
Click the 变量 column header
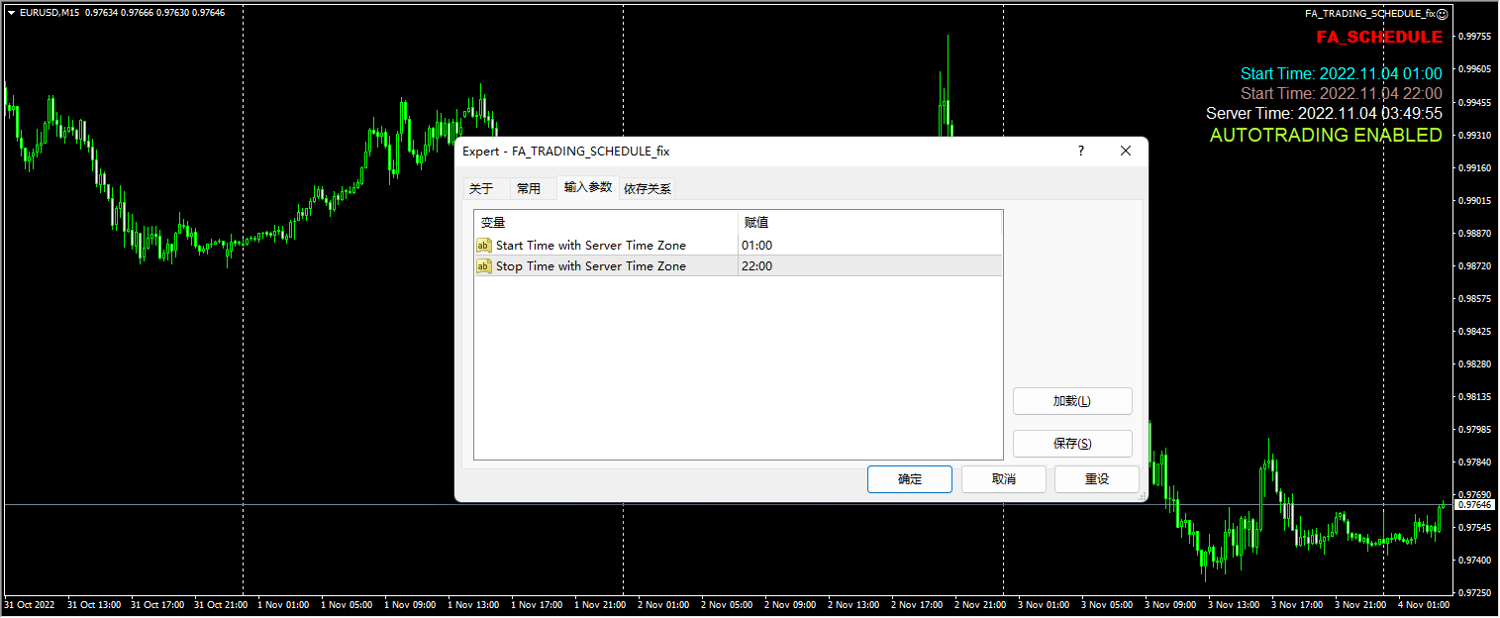tap(492, 222)
